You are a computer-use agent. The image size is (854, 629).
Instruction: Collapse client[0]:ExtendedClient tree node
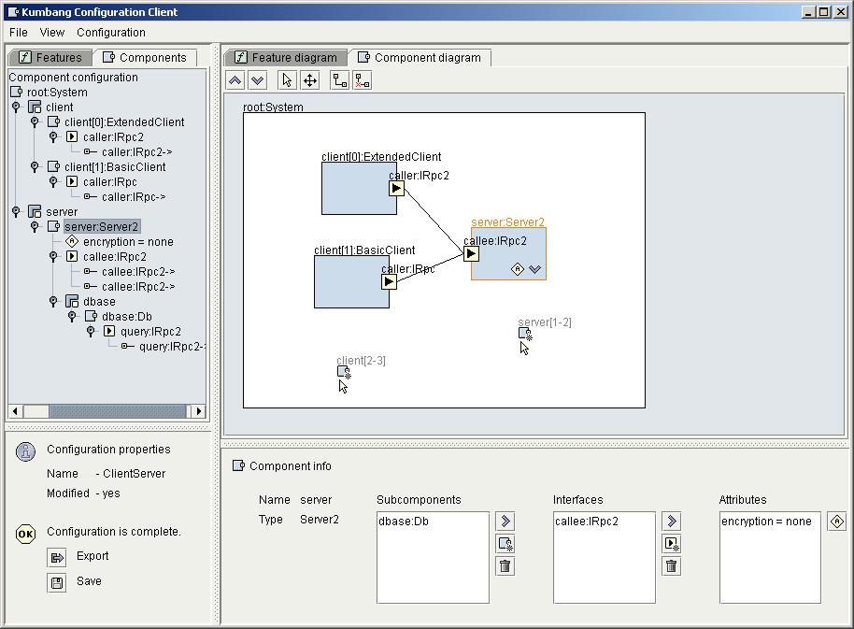point(35,122)
